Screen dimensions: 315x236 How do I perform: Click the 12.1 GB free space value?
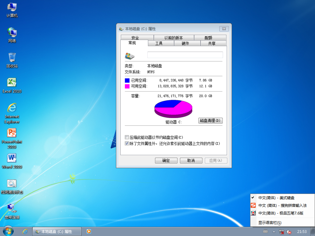tap(205, 86)
